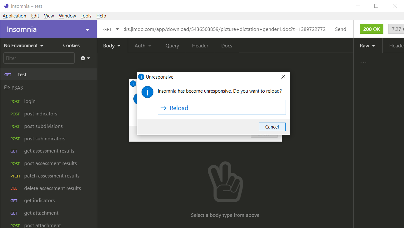Click the Send button
Image resolution: width=404 pixels, height=228 pixels.
pos(340,29)
